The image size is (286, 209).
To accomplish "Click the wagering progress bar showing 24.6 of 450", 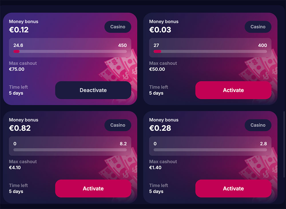I will [70, 51].
